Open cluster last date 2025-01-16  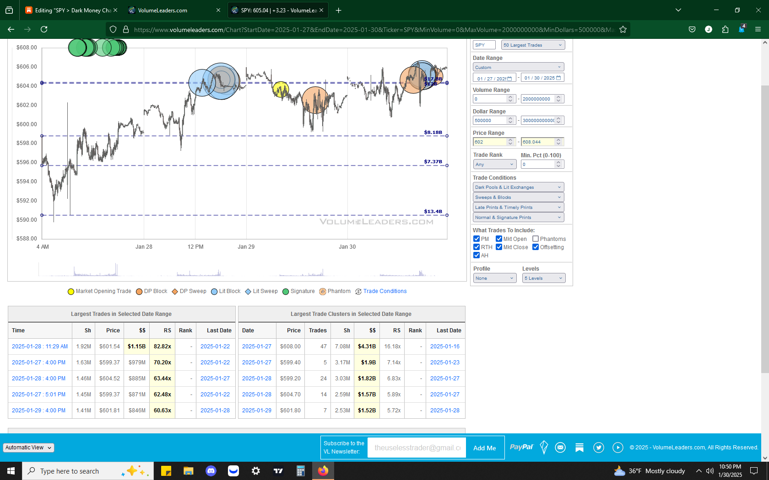445,347
